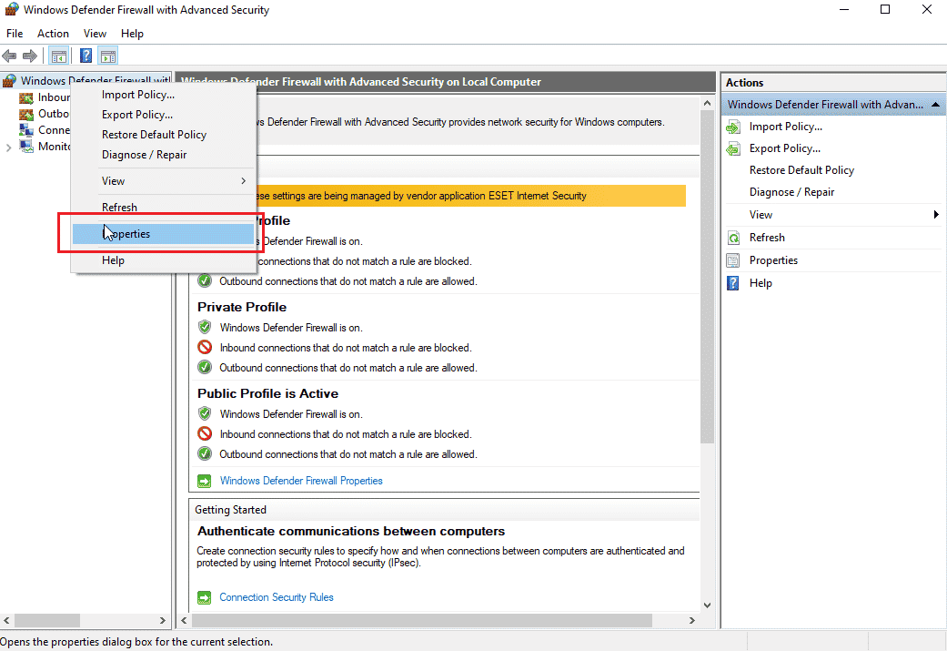
Task: Click 'Authenticate communications between computers' heading
Action: 351,532
